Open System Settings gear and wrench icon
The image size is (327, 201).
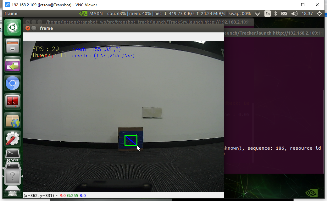coord(13,139)
